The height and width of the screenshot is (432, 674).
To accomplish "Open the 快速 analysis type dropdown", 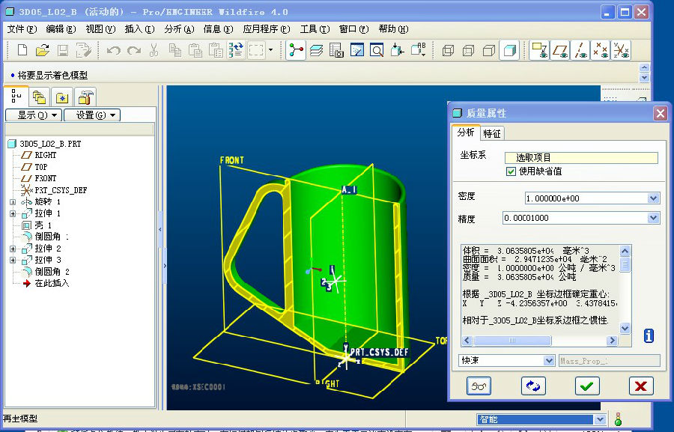I will click(549, 360).
